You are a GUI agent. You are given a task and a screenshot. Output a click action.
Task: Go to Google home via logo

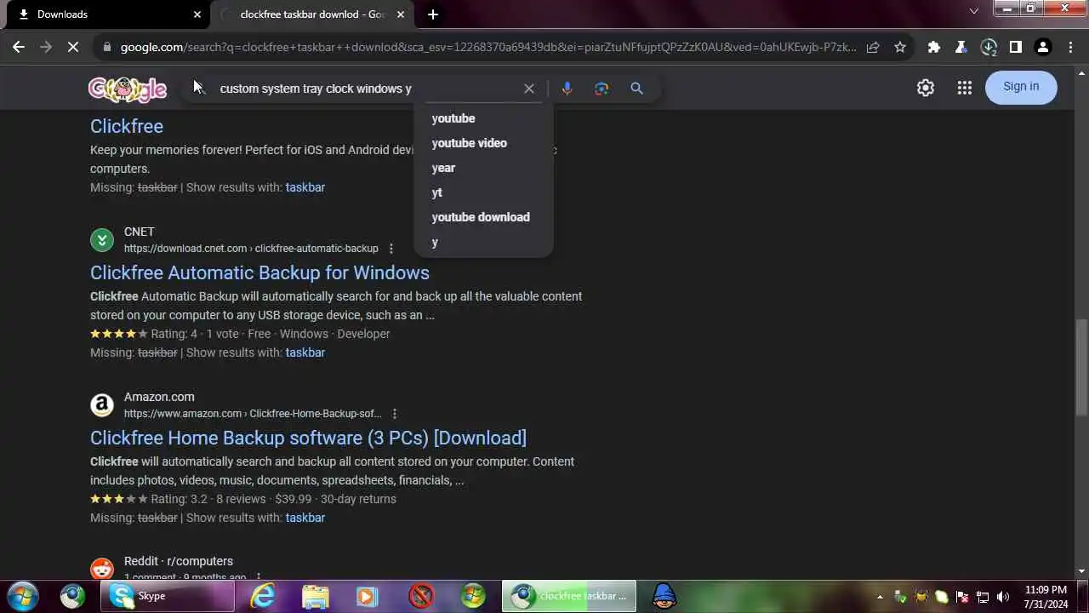[x=128, y=89]
